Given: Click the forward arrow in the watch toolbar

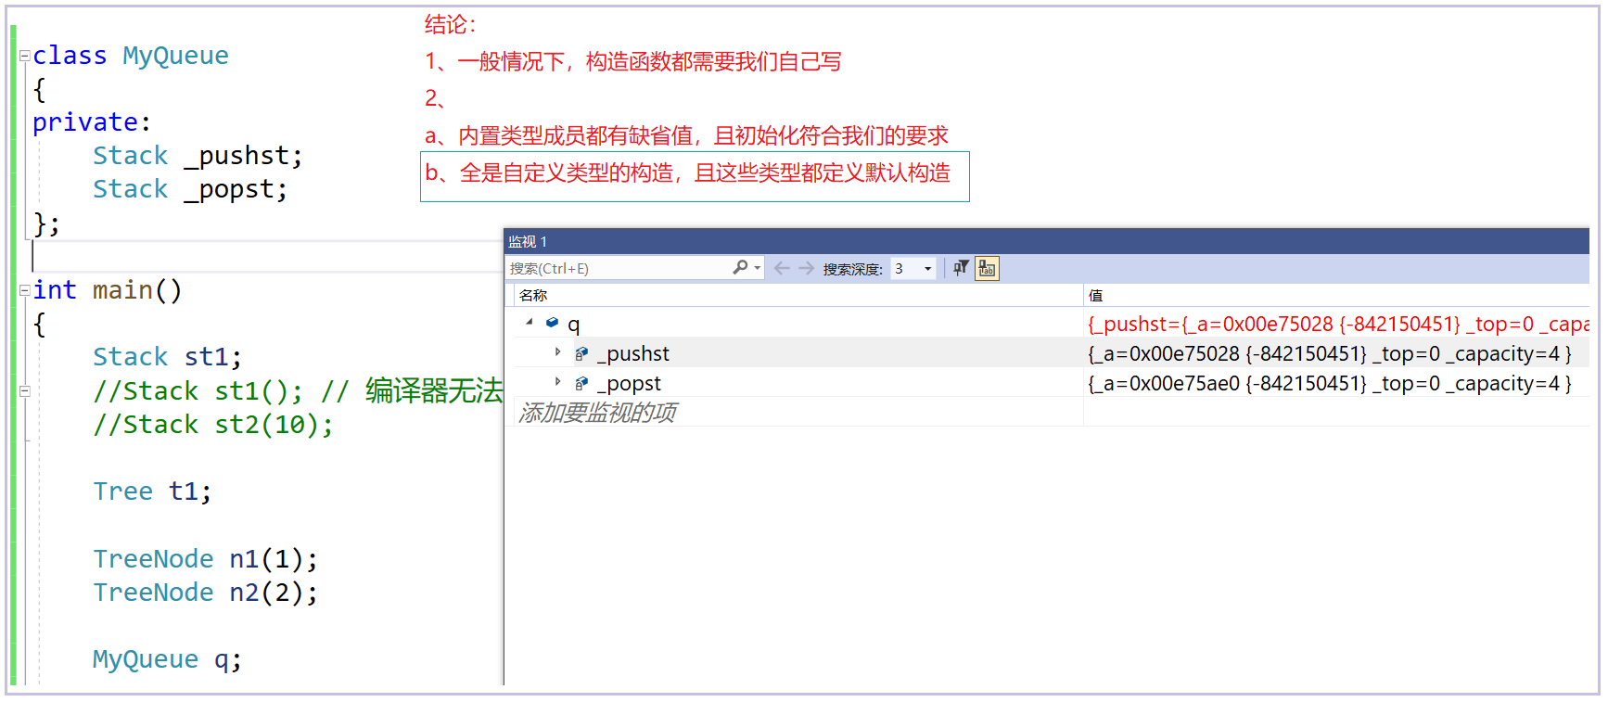Looking at the screenshot, I should [x=806, y=268].
